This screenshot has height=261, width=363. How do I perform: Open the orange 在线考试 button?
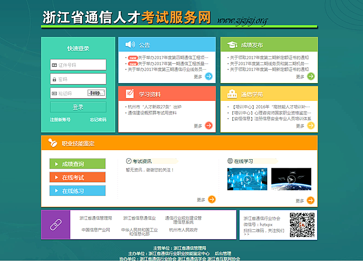(x=77, y=177)
